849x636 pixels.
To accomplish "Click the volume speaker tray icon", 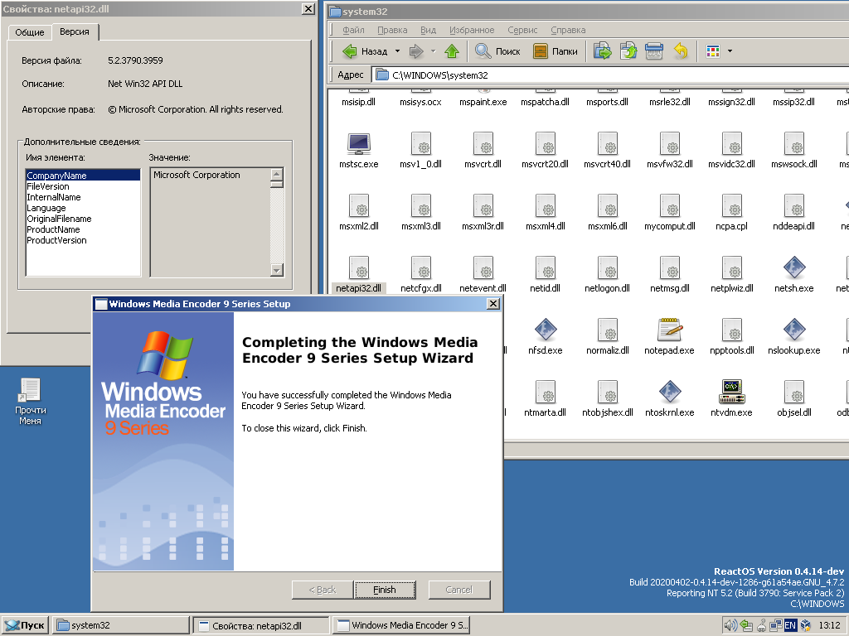I will pos(730,625).
